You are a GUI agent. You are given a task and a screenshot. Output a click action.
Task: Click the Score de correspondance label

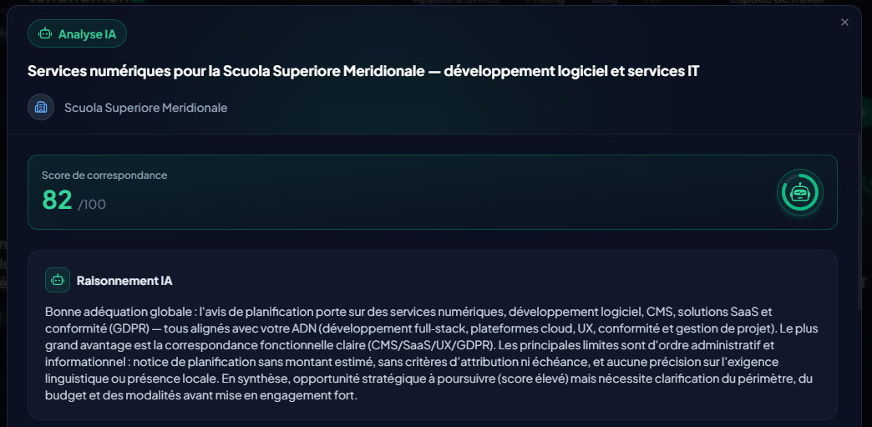click(104, 175)
